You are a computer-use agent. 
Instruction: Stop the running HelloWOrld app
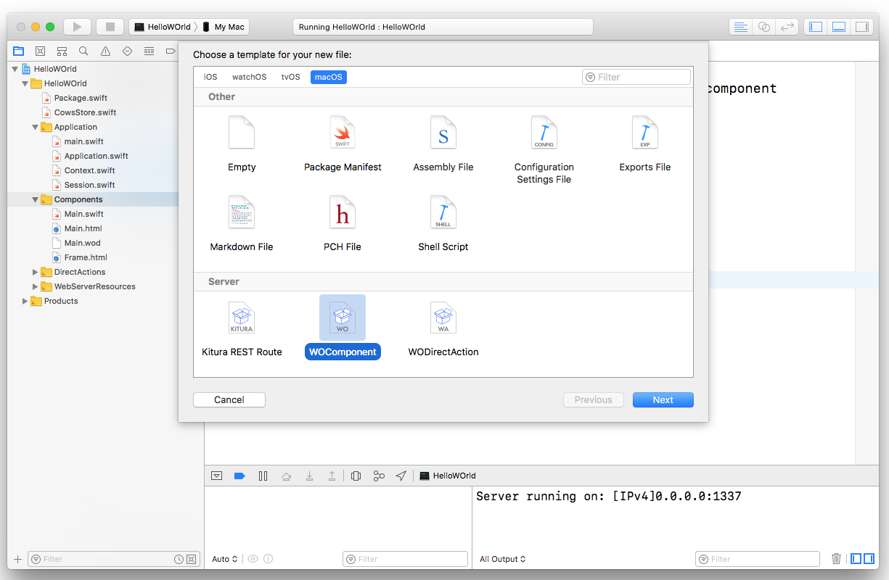[x=110, y=27]
